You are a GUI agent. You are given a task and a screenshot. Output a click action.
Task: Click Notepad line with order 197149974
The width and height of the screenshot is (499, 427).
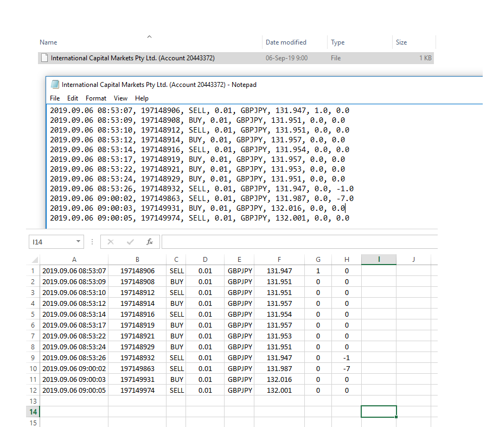[200, 218]
